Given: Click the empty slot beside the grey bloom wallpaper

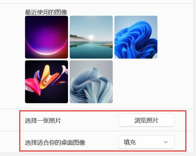Looking at the screenshot, I should point(136,82).
